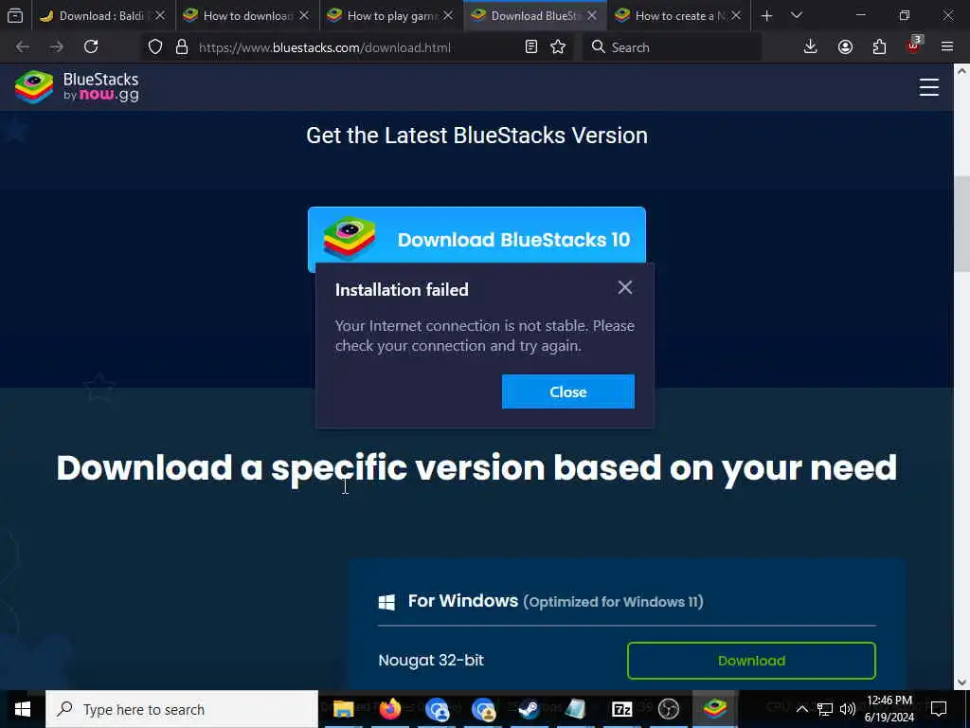Image resolution: width=970 pixels, height=728 pixels.
Task: Reload the current page
Action: pos(91,47)
